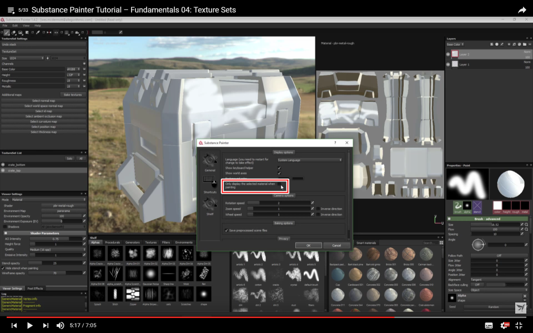This screenshot has height=333, width=533.
Task: Uncheck Show keyboard helper checkbox
Action: [279, 168]
